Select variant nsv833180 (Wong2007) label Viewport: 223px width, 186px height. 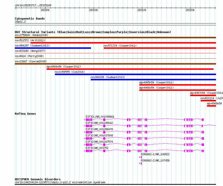[30, 51]
